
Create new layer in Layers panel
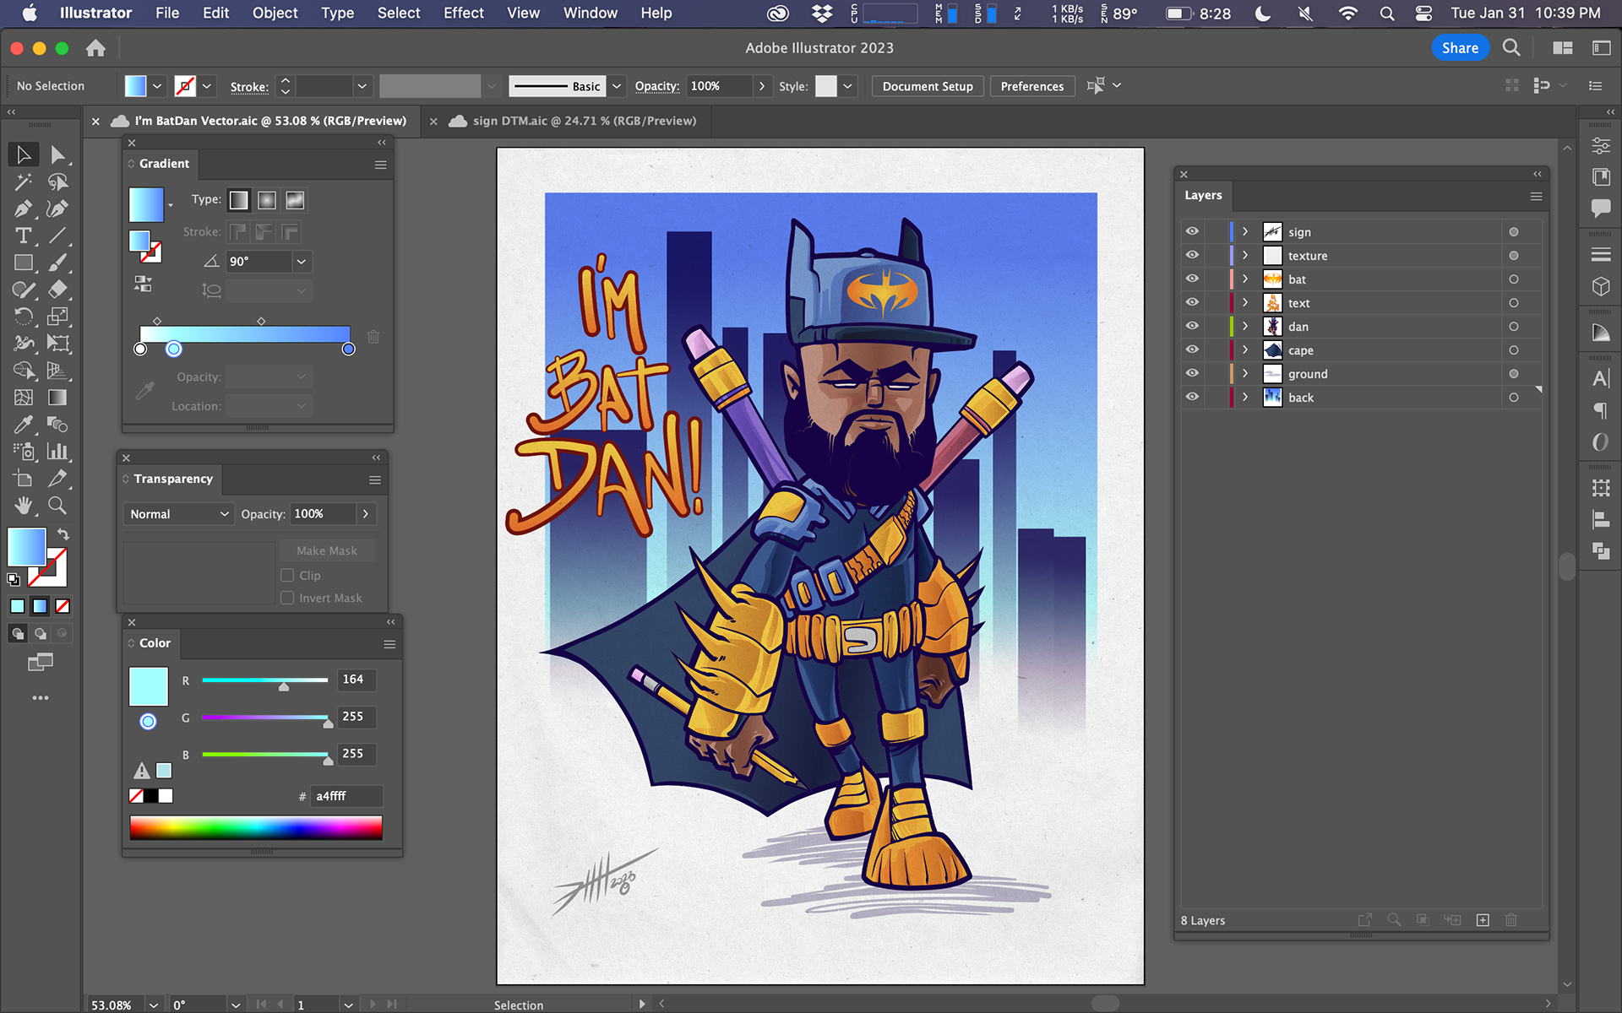1483,920
